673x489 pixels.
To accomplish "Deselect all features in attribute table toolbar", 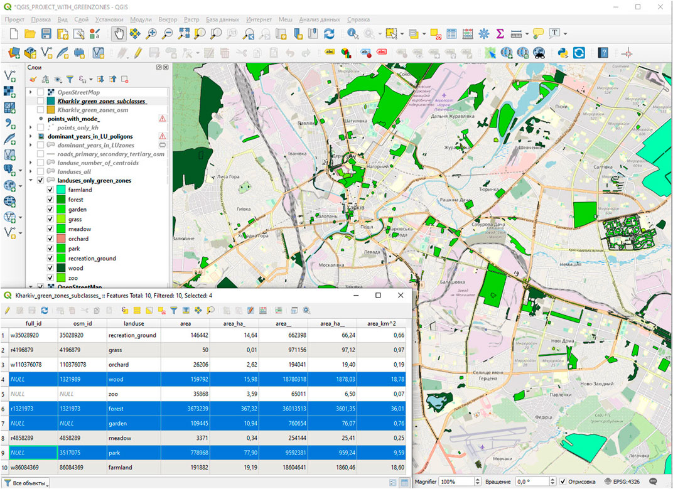I will [x=162, y=310].
